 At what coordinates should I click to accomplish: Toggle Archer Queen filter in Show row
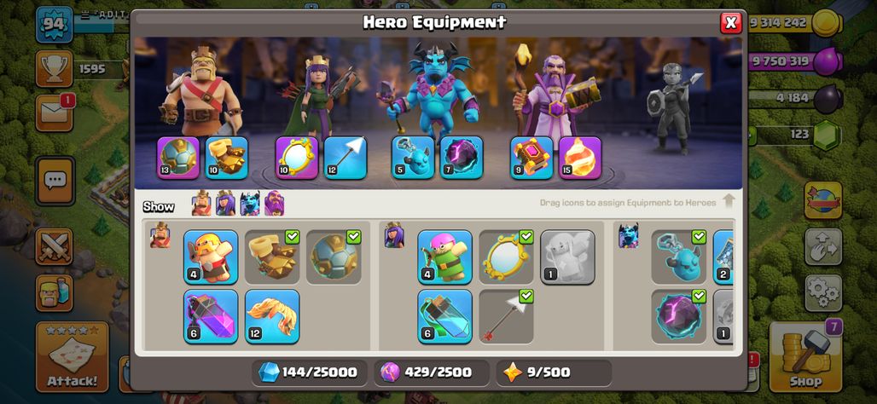click(225, 204)
